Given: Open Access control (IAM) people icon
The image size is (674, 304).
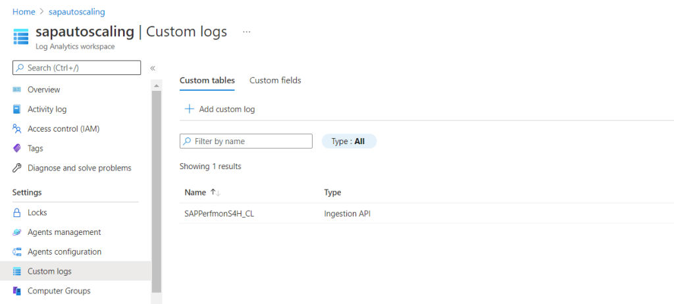Looking at the screenshot, I should (x=16, y=128).
